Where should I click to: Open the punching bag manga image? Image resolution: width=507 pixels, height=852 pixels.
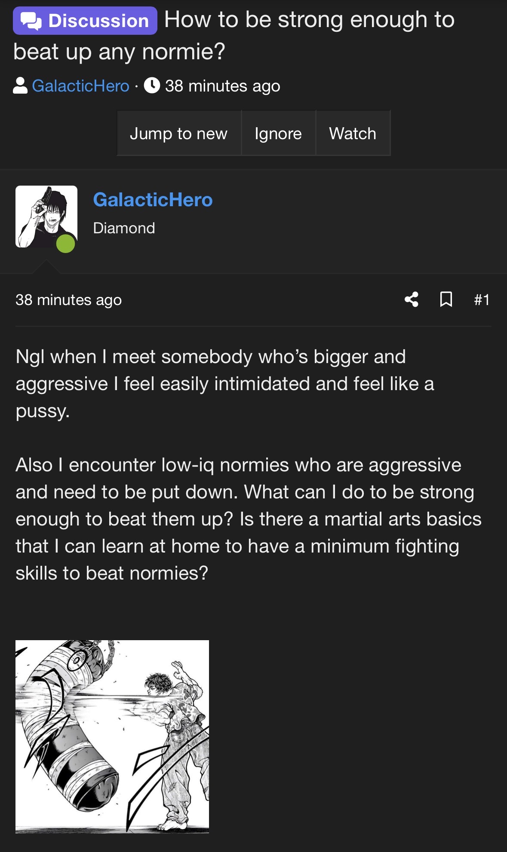point(112,736)
